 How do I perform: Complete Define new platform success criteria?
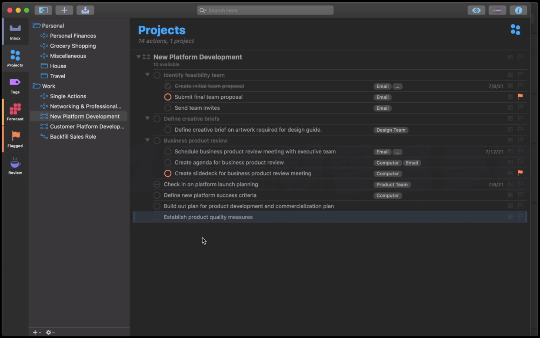click(x=157, y=195)
